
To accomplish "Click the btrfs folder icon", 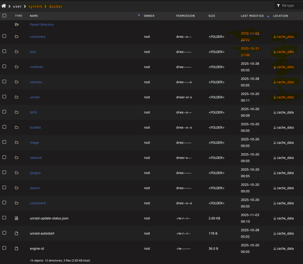I will point(17,112).
